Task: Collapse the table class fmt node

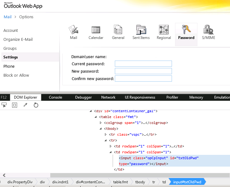Action: coord(96,117)
